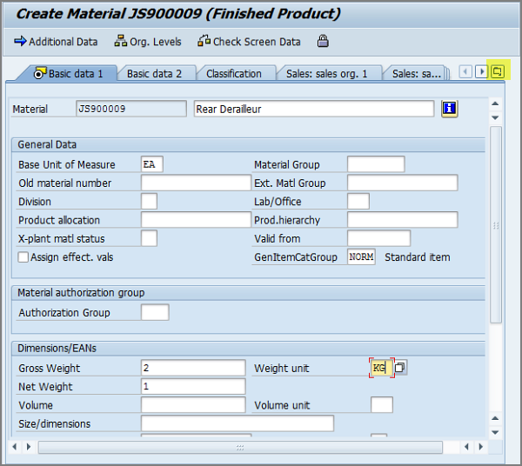Click the bottom up arrow of vertical scrollbar

[x=495, y=418]
